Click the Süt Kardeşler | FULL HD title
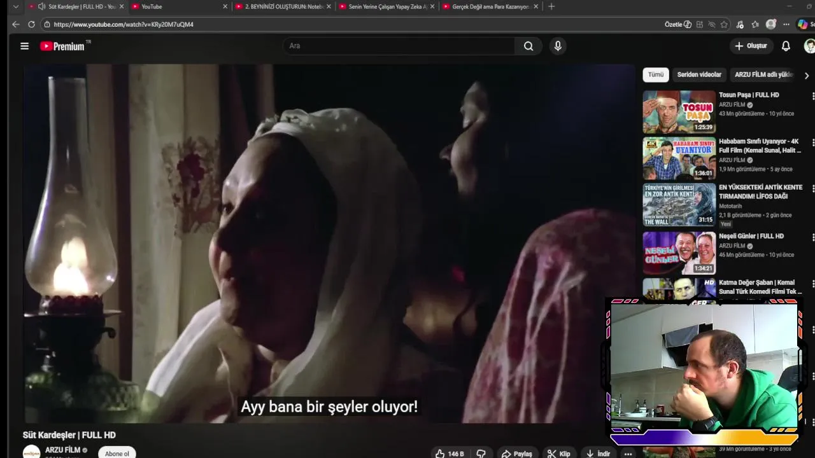The image size is (815, 458). pos(69,435)
